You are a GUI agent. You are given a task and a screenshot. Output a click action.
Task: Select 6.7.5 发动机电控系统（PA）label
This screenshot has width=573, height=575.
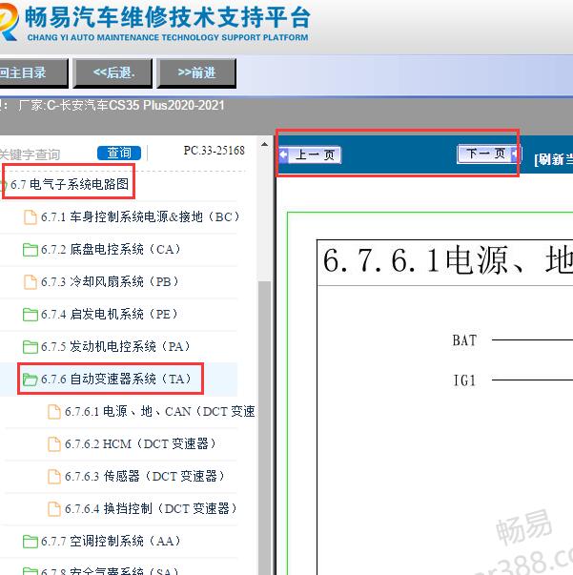point(116,346)
